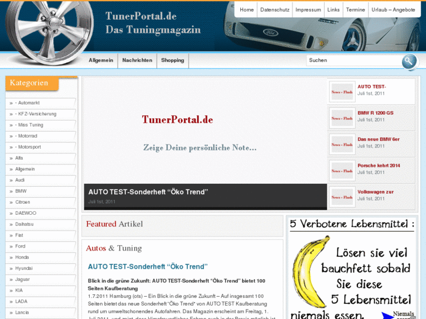Click the TunerPortal.de Das Tuningmagazin title
Screen dimensions: 426x319
(x=153, y=23)
